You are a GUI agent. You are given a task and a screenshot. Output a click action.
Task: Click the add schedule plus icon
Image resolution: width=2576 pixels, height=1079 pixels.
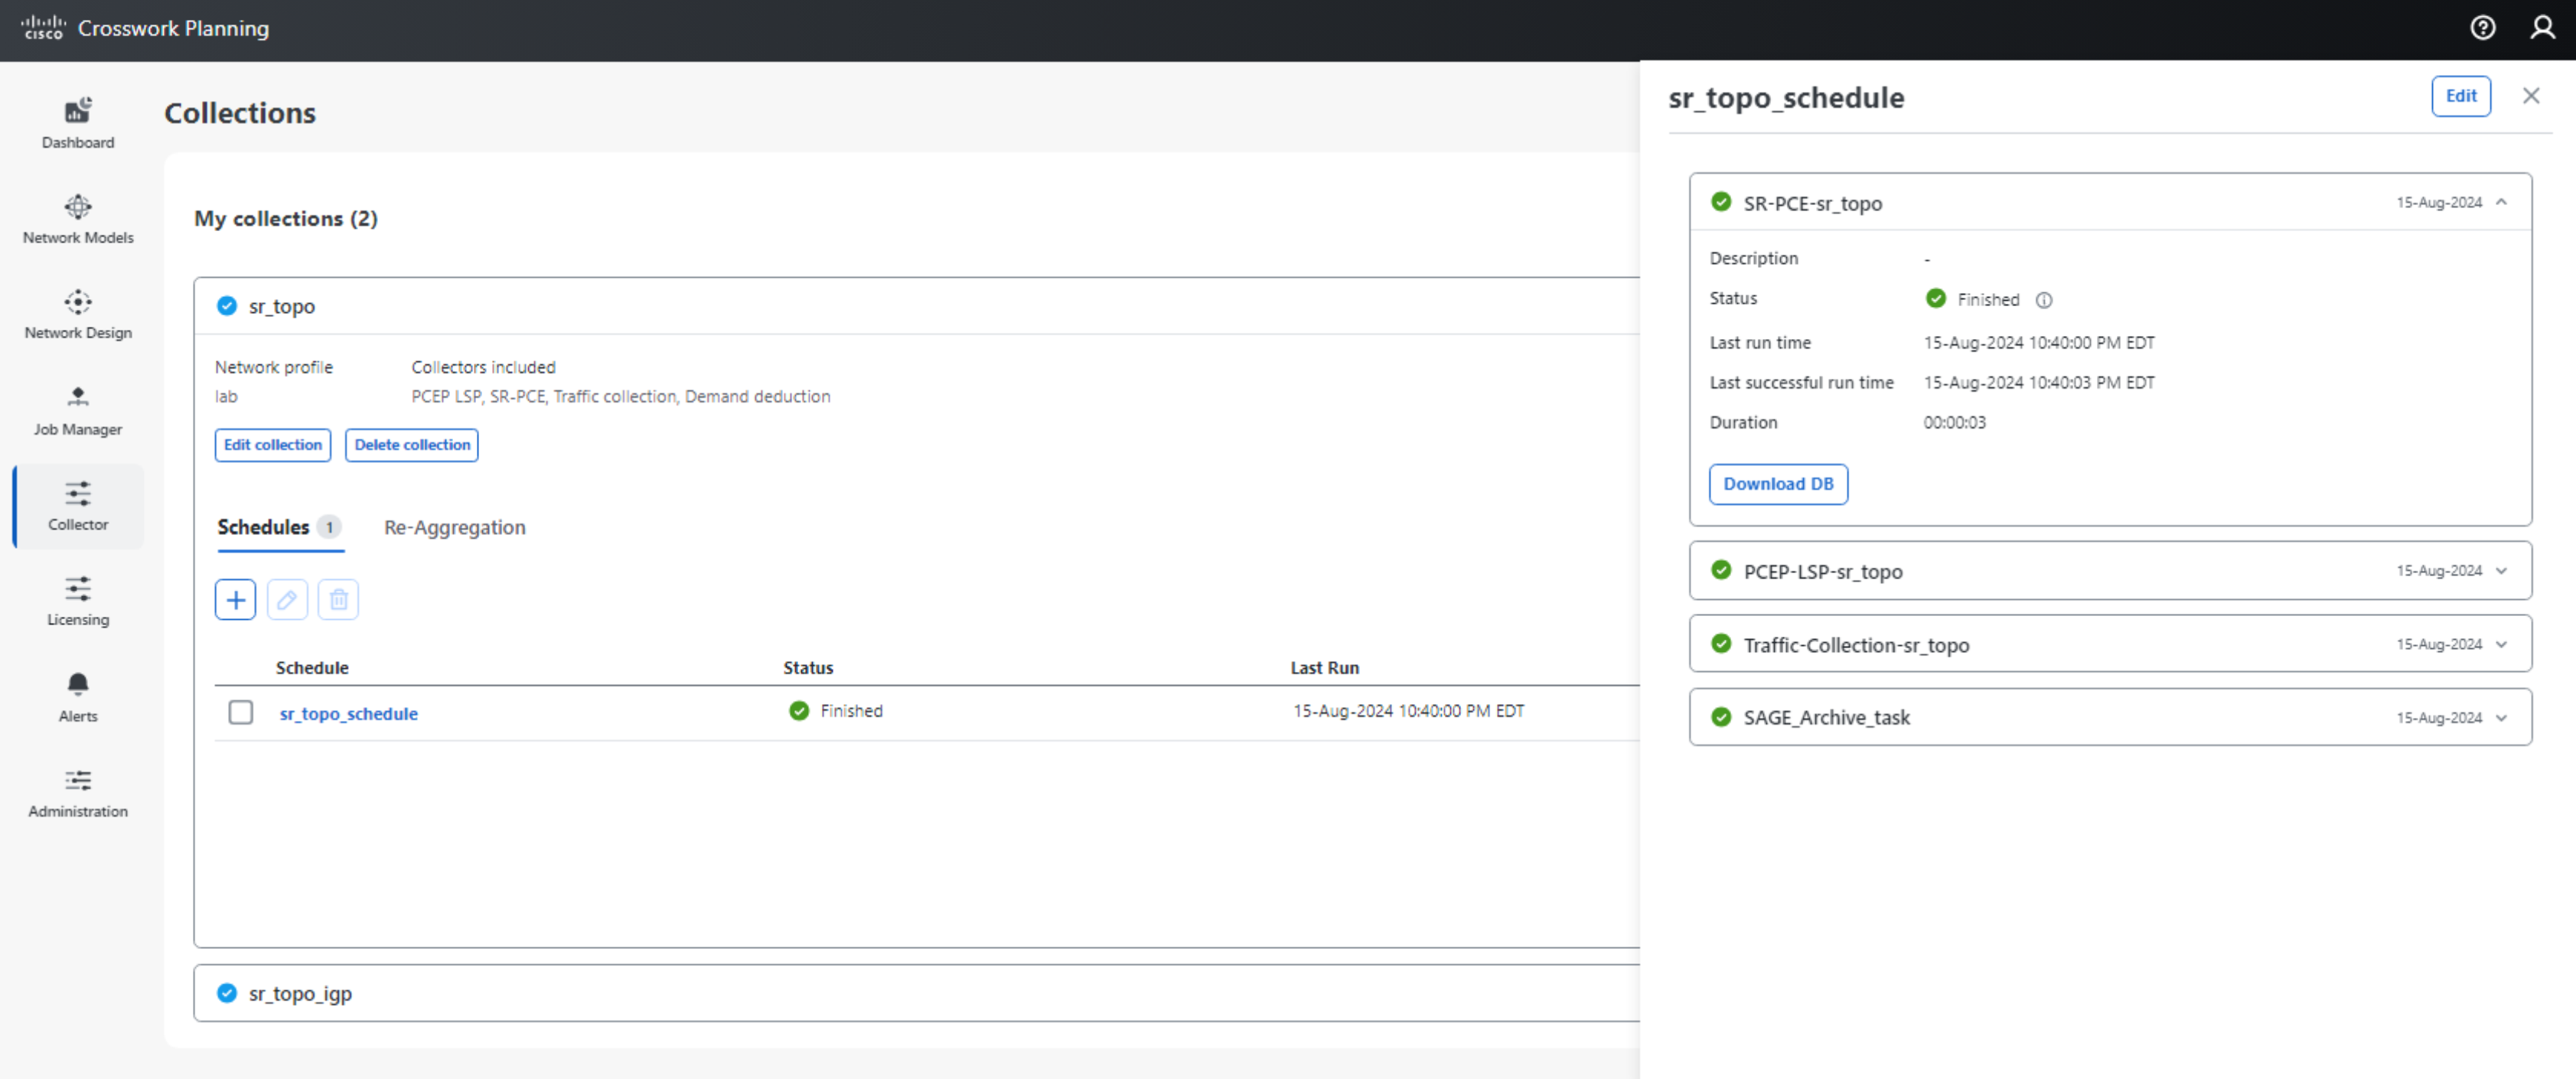click(235, 600)
